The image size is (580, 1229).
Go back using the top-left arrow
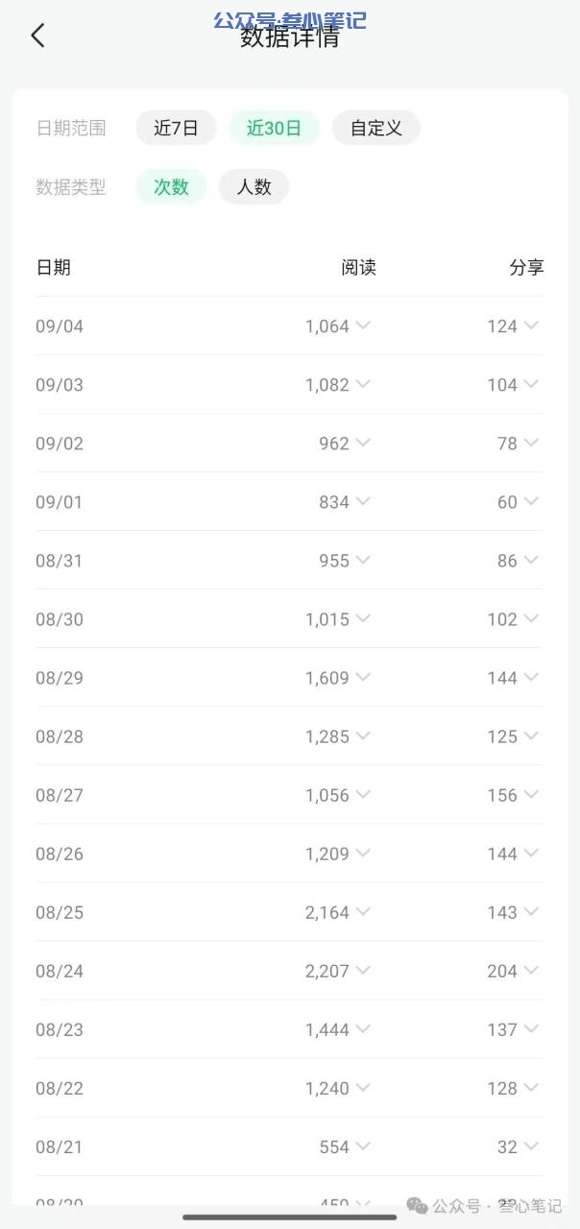pyautogui.click(x=37, y=36)
